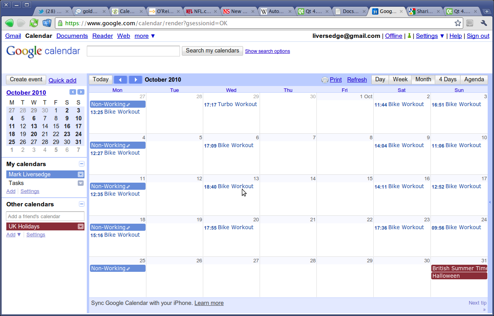Bookmark this page with the star icon
Viewport: 494px width, 316px height.
pos(458,23)
